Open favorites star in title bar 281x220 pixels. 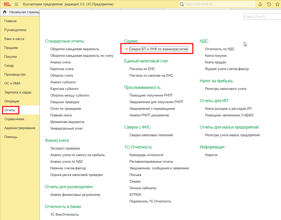(277, 4)
